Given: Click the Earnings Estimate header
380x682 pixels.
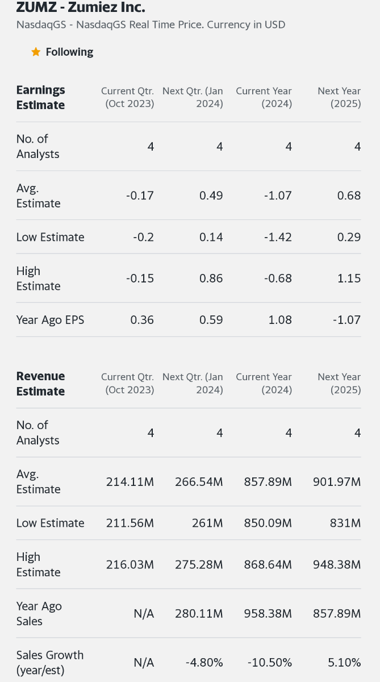Looking at the screenshot, I should click(x=40, y=97).
